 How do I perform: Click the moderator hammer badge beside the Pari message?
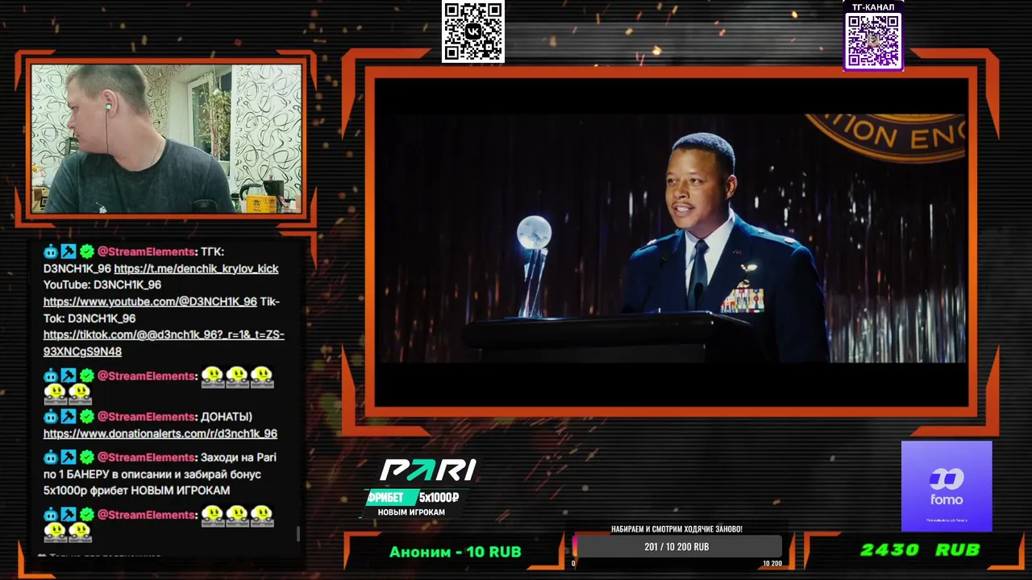(x=69, y=457)
